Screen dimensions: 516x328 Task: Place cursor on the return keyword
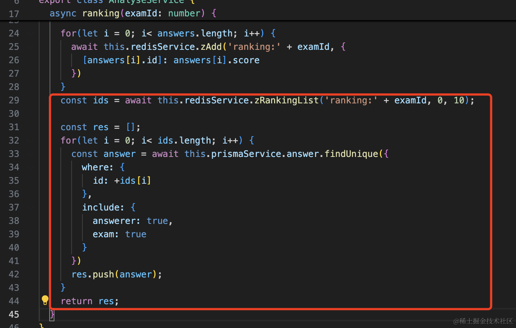tap(76, 301)
